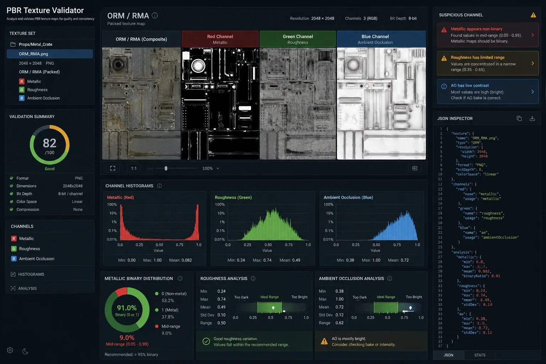Screen dimensions: 546x364
Task: Expand the Roughness has limited range warning
Action: point(532,63)
